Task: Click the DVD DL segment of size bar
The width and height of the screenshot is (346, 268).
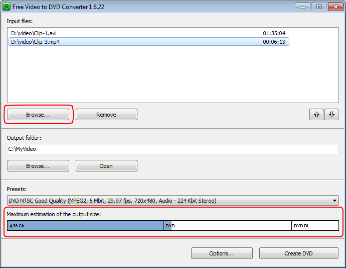Action: click(x=315, y=226)
